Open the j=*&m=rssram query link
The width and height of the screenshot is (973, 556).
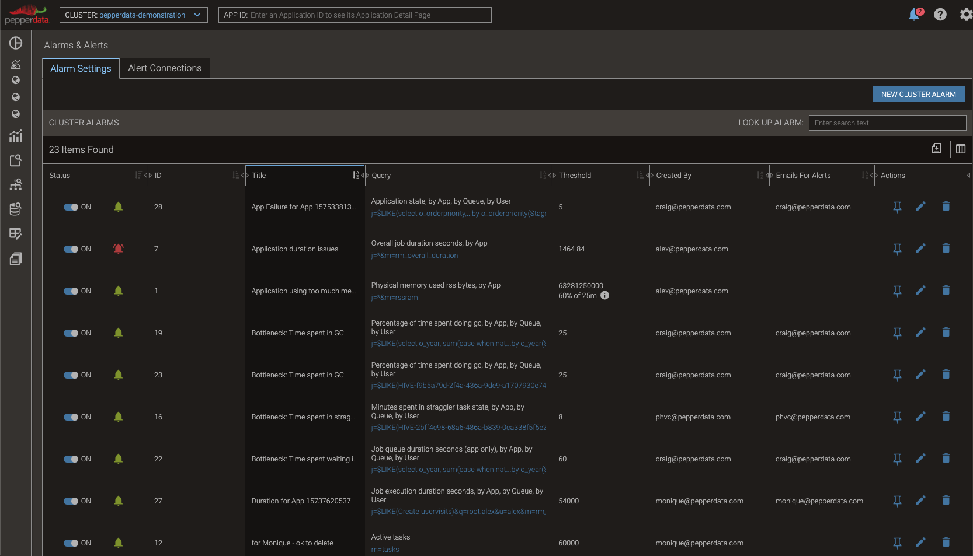pos(395,298)
